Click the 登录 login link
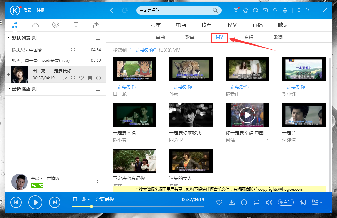The width and height of the screenshot is (337, 218). click(28, 10)
